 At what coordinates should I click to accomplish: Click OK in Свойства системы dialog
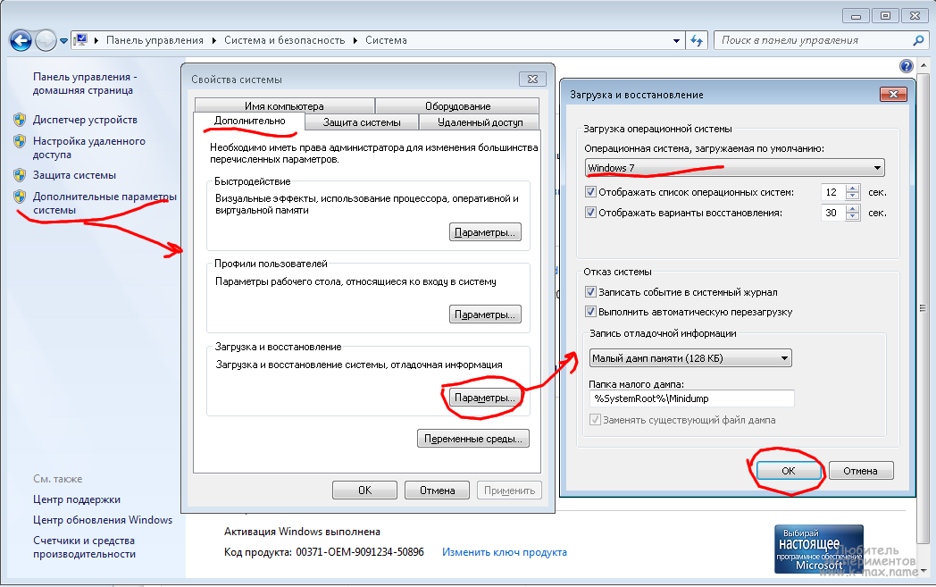click(364, 491)
